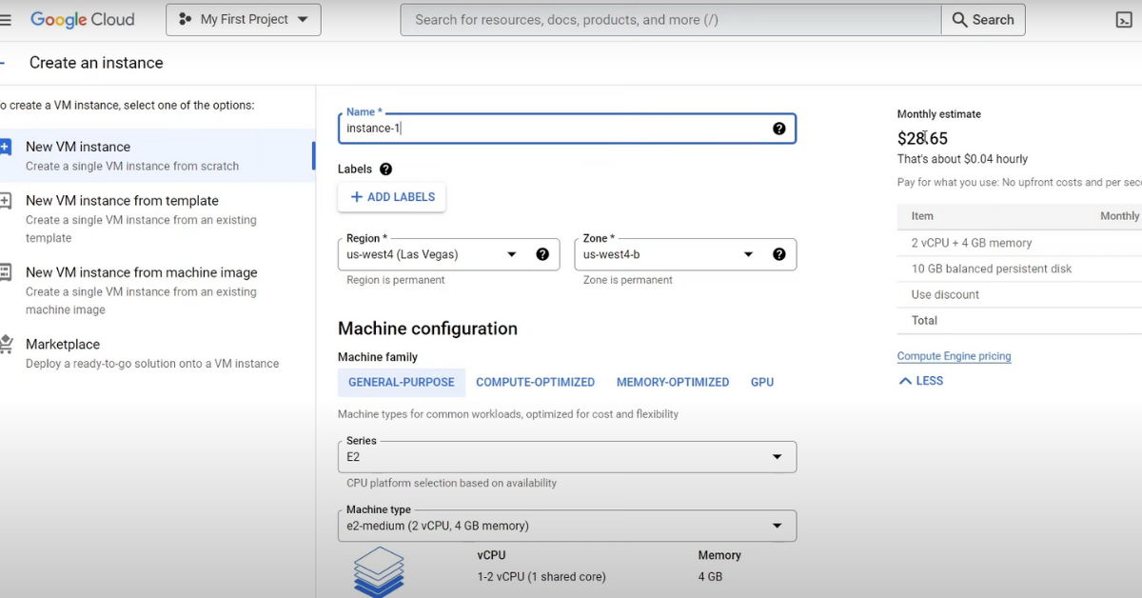Image resolution: width=1142 pixels, height=598 pixels.
Task: Click the '4 GB' memory value
Action: click(x=710, y=577)
